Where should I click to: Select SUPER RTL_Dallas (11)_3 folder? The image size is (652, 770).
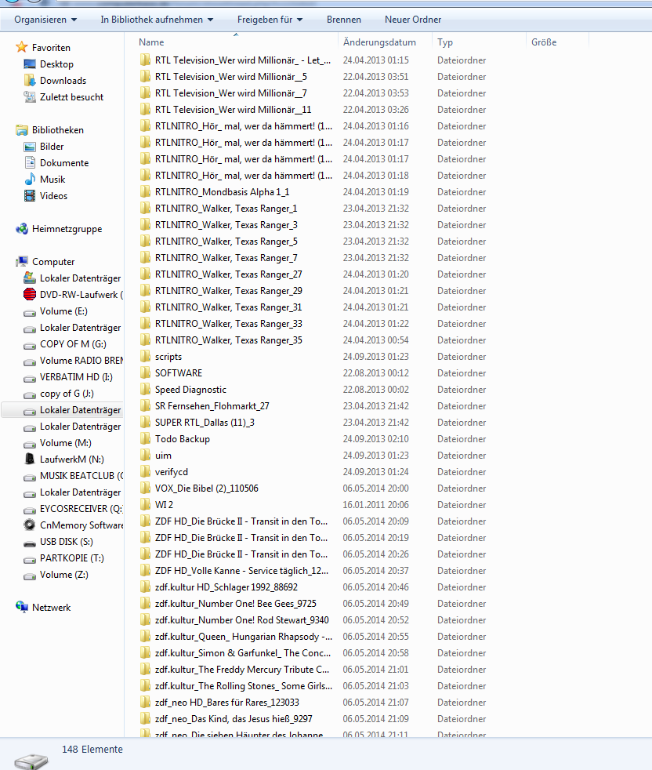click(205, 423)
